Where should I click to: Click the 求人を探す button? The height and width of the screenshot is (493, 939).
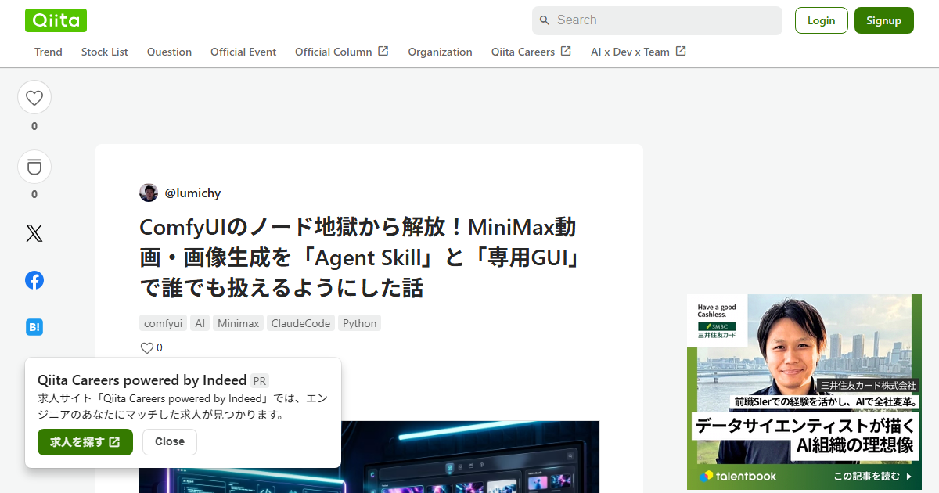[x=85, y=442]
